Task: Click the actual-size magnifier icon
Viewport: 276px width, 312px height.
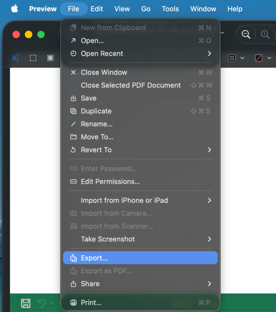Action: (265, 34)
